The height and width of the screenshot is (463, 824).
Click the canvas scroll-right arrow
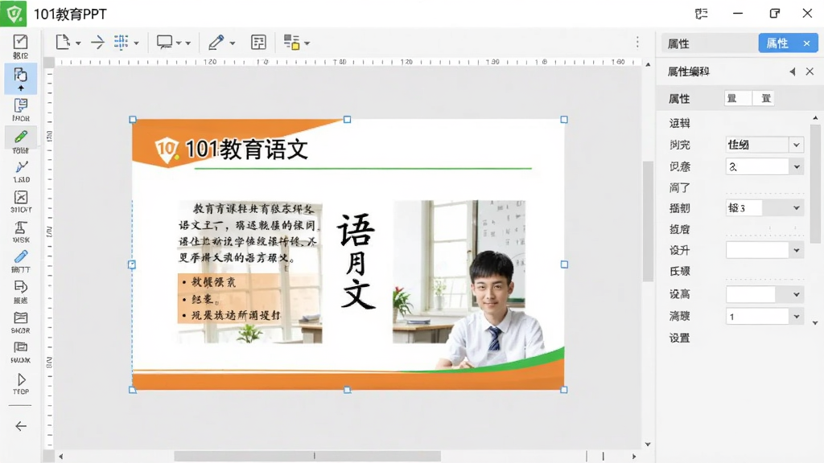pos(634,457)
